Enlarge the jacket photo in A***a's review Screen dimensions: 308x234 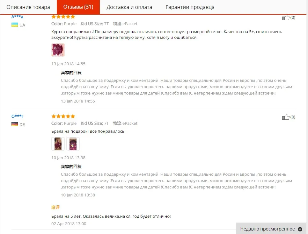click(58, 50)
